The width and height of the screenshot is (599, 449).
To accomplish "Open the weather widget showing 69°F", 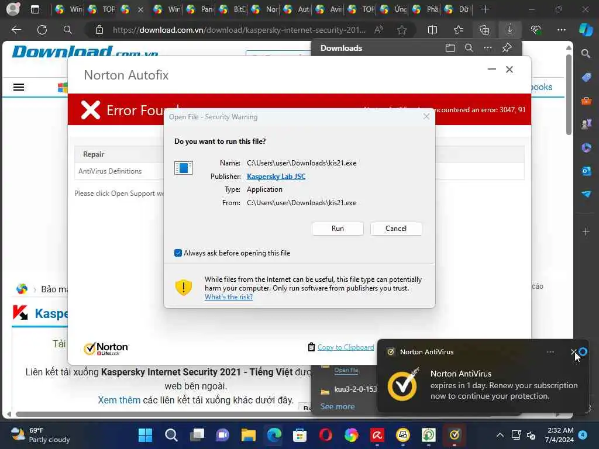I will (40, 435).
